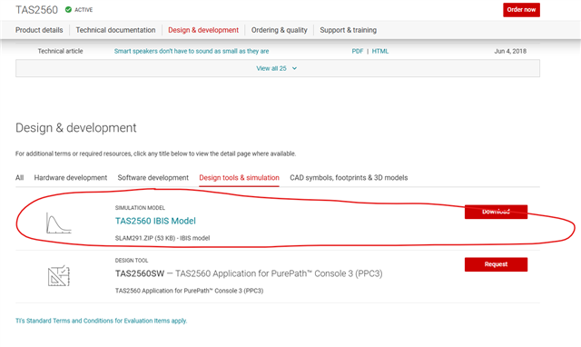This screenshot has width=581, height=347.
Task: Open the Product details tab
Action: pyautogui.click(x=39, y=30)
